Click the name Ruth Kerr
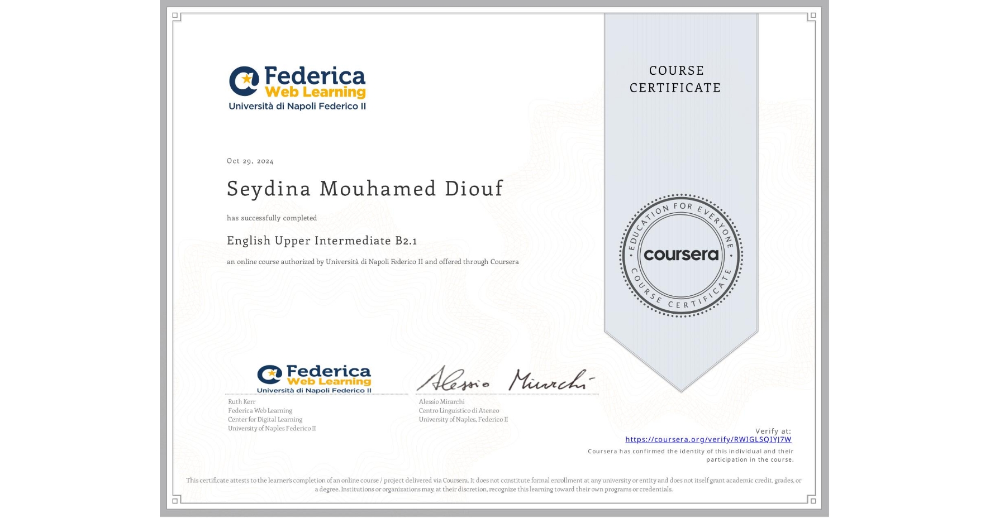Image resolution: width=990 pixels, height=518 pixels. click(241, 402)
